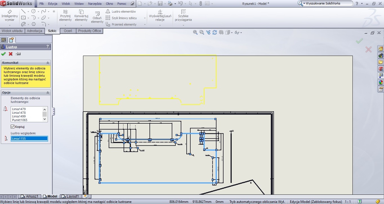384x204 pixels.
Task: Switch to Widok układu tab
Action: (12, 31)
